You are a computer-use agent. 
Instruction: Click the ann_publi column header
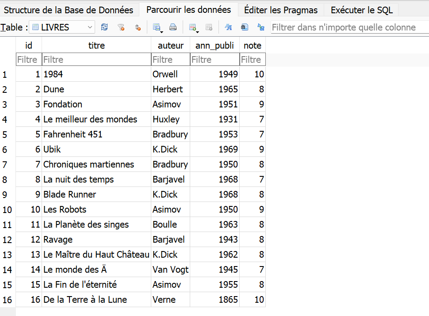214,46
